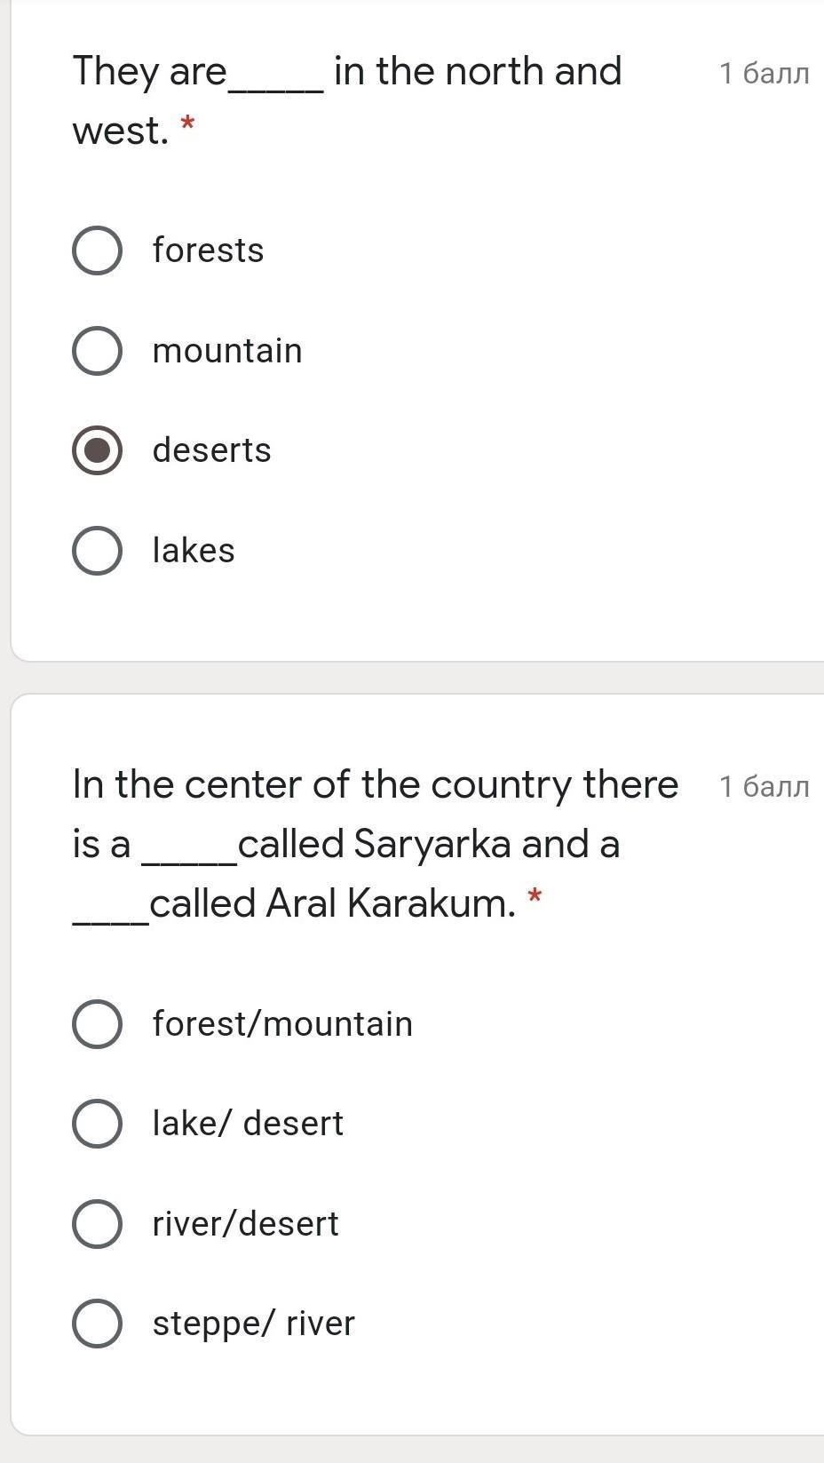Click the 'mountain' answer label
The image size is (824, 1463).
point(227,351)
